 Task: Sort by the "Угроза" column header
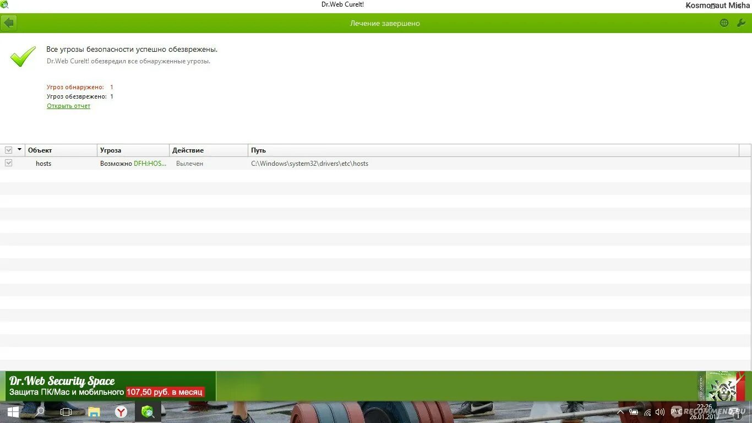point(133,150)
